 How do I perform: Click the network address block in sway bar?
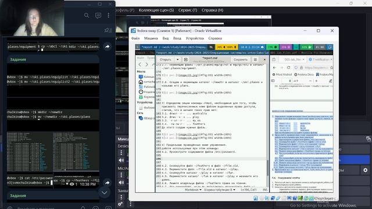click(252, 47)
